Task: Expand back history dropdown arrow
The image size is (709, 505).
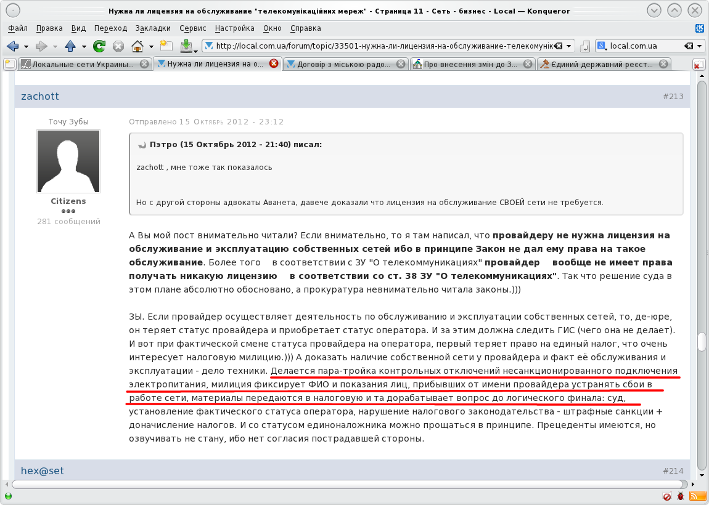Action: coord(27,47)
